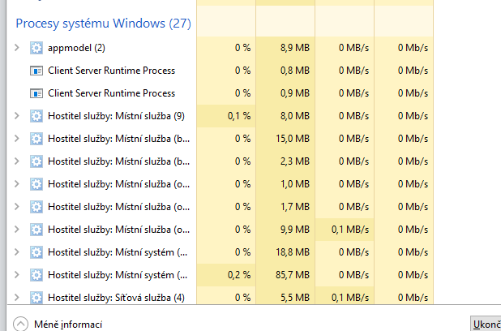Select Procesy systému Windows (27) group header
The height and width of the screenshot is (331, 501).
click(104, 24)
